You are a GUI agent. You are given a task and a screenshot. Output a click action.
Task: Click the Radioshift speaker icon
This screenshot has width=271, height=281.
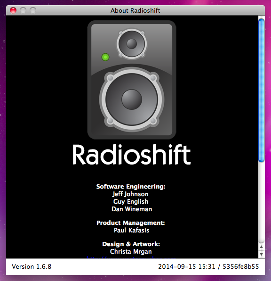[132, 80]
